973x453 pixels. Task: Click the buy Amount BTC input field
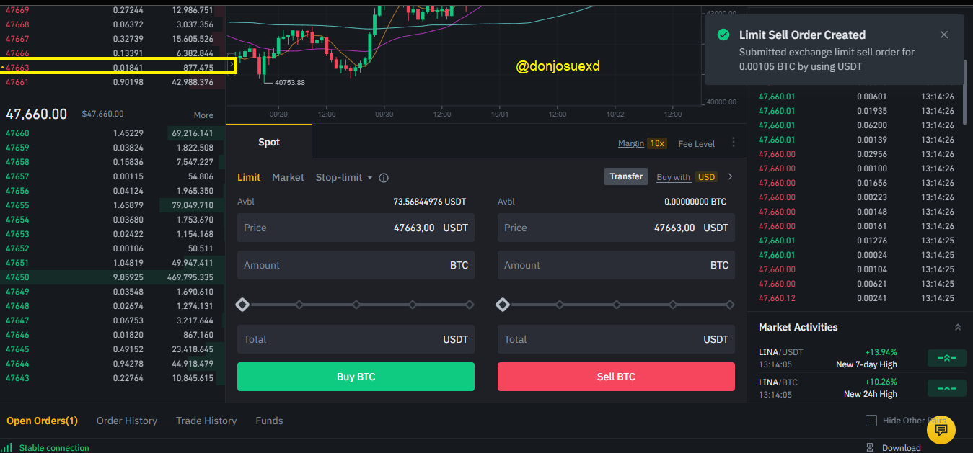coord(356,265)
